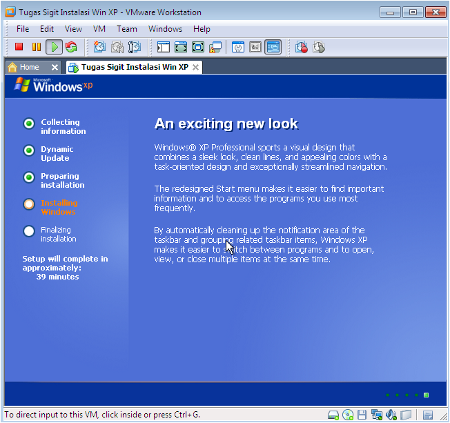Viewport: 450px width, 423px height.
Task: Maximize the VMware Workstation window
Action: click(x=413, y=12)
